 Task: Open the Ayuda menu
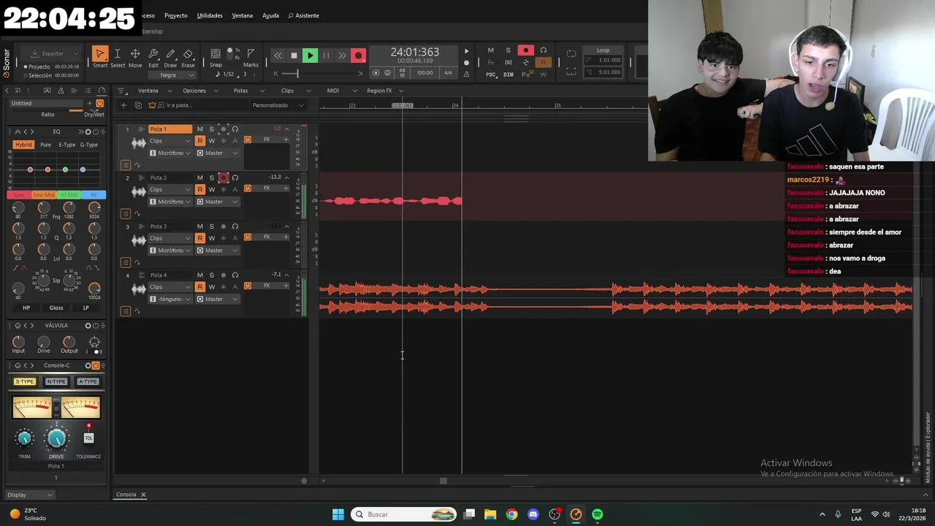coord(270,15)
